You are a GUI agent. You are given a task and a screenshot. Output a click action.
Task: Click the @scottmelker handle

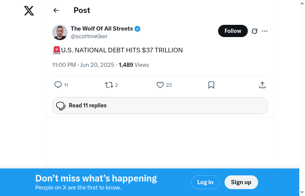coord(89,36)
